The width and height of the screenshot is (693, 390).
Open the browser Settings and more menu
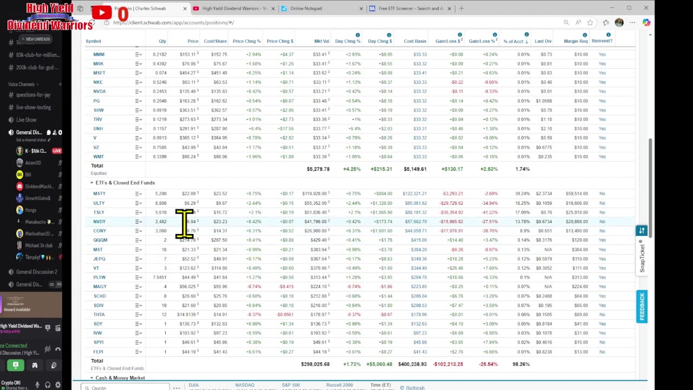632,23
